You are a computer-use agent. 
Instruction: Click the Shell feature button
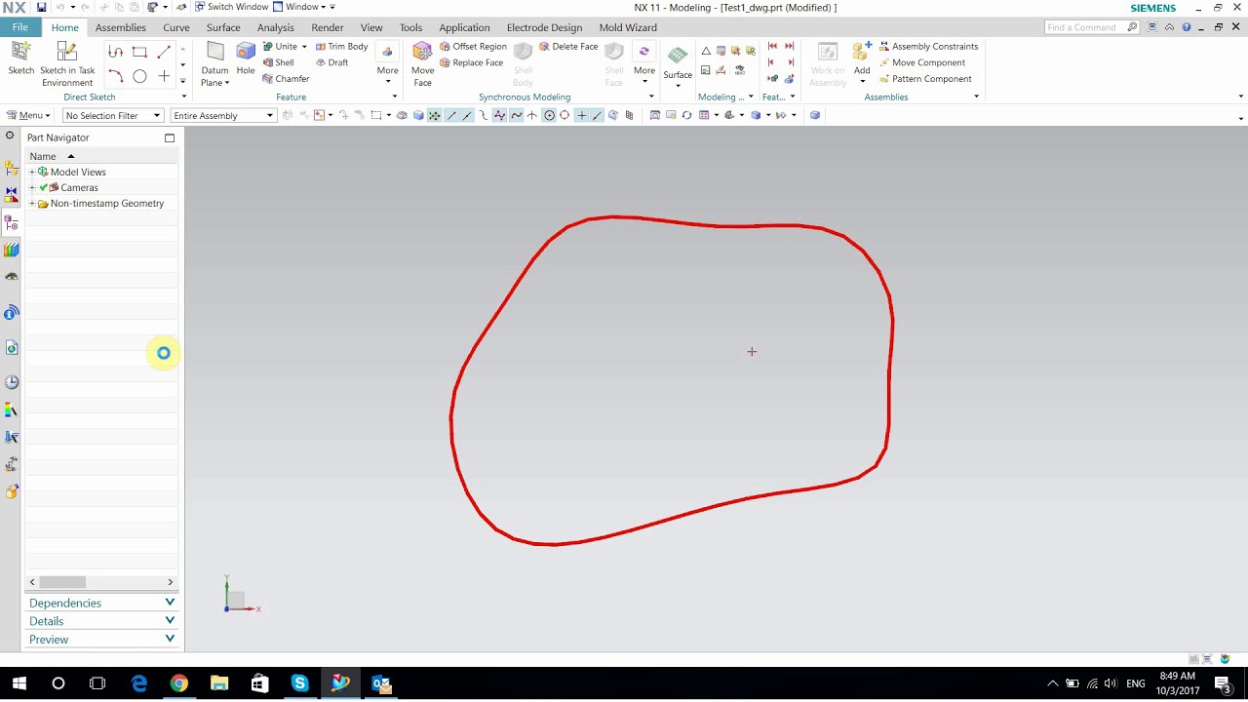pos(279,62)
